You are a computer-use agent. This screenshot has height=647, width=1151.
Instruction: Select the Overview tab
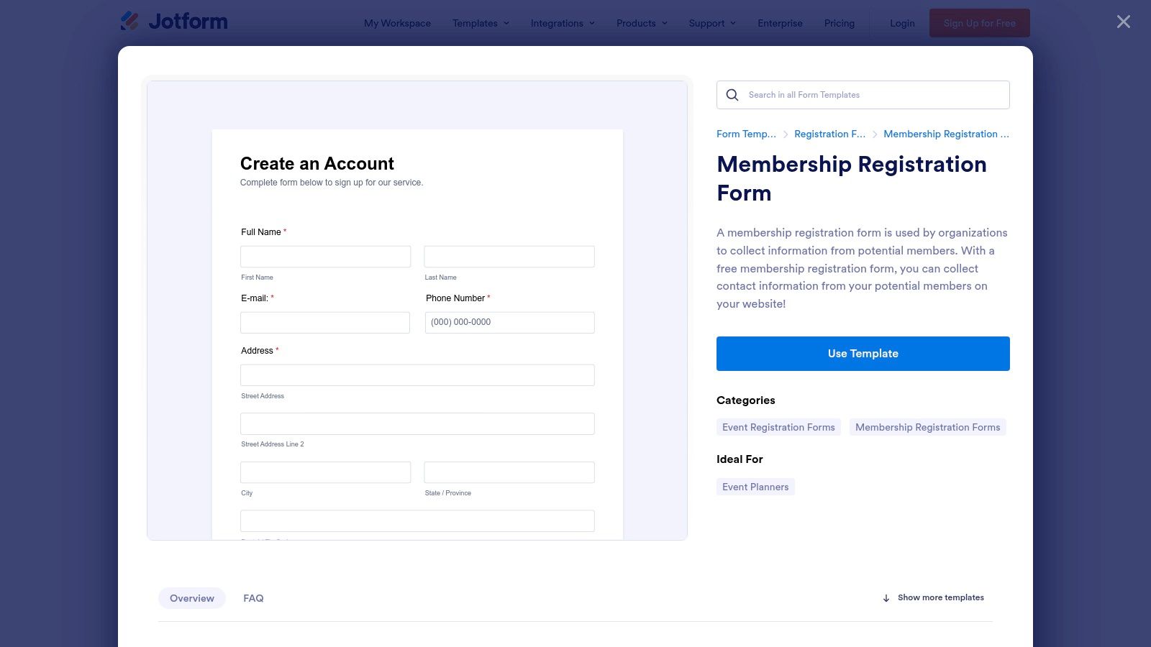coord(191,597)
